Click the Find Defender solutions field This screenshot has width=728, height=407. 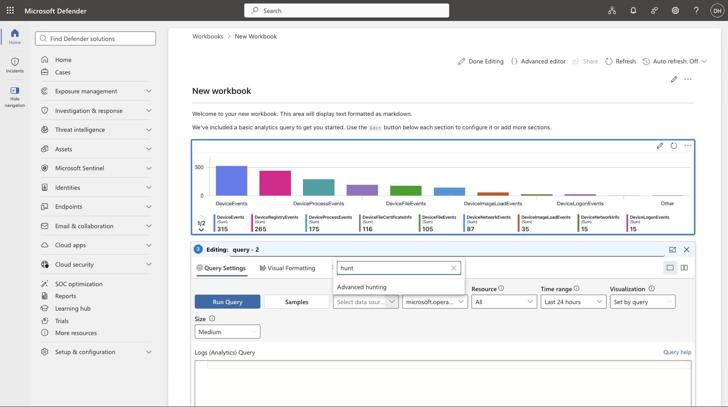pyautogui.click(x=95, y=38)
